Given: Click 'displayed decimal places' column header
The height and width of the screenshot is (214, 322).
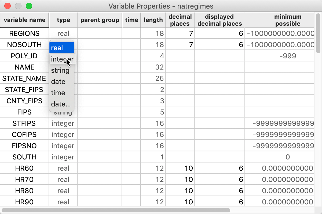Looking at the screenshot, I should tap(219, 20).
